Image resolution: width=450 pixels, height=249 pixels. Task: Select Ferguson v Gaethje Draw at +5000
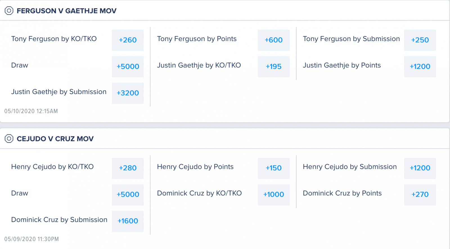click(128, 67)
